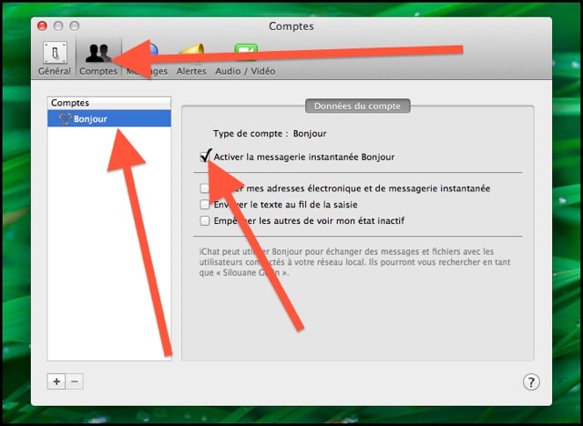Click the Comptes window title
The height and width of the screenshot is (426, 583).
coord(291,26)
